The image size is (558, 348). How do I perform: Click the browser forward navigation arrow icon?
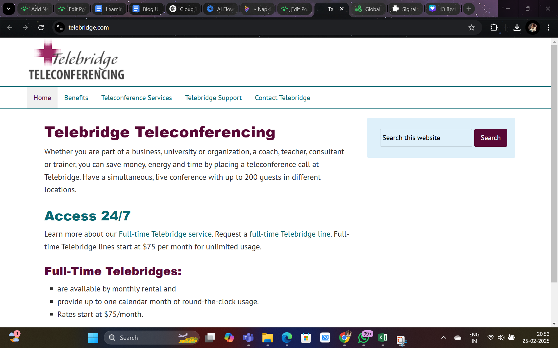point(25,27)
